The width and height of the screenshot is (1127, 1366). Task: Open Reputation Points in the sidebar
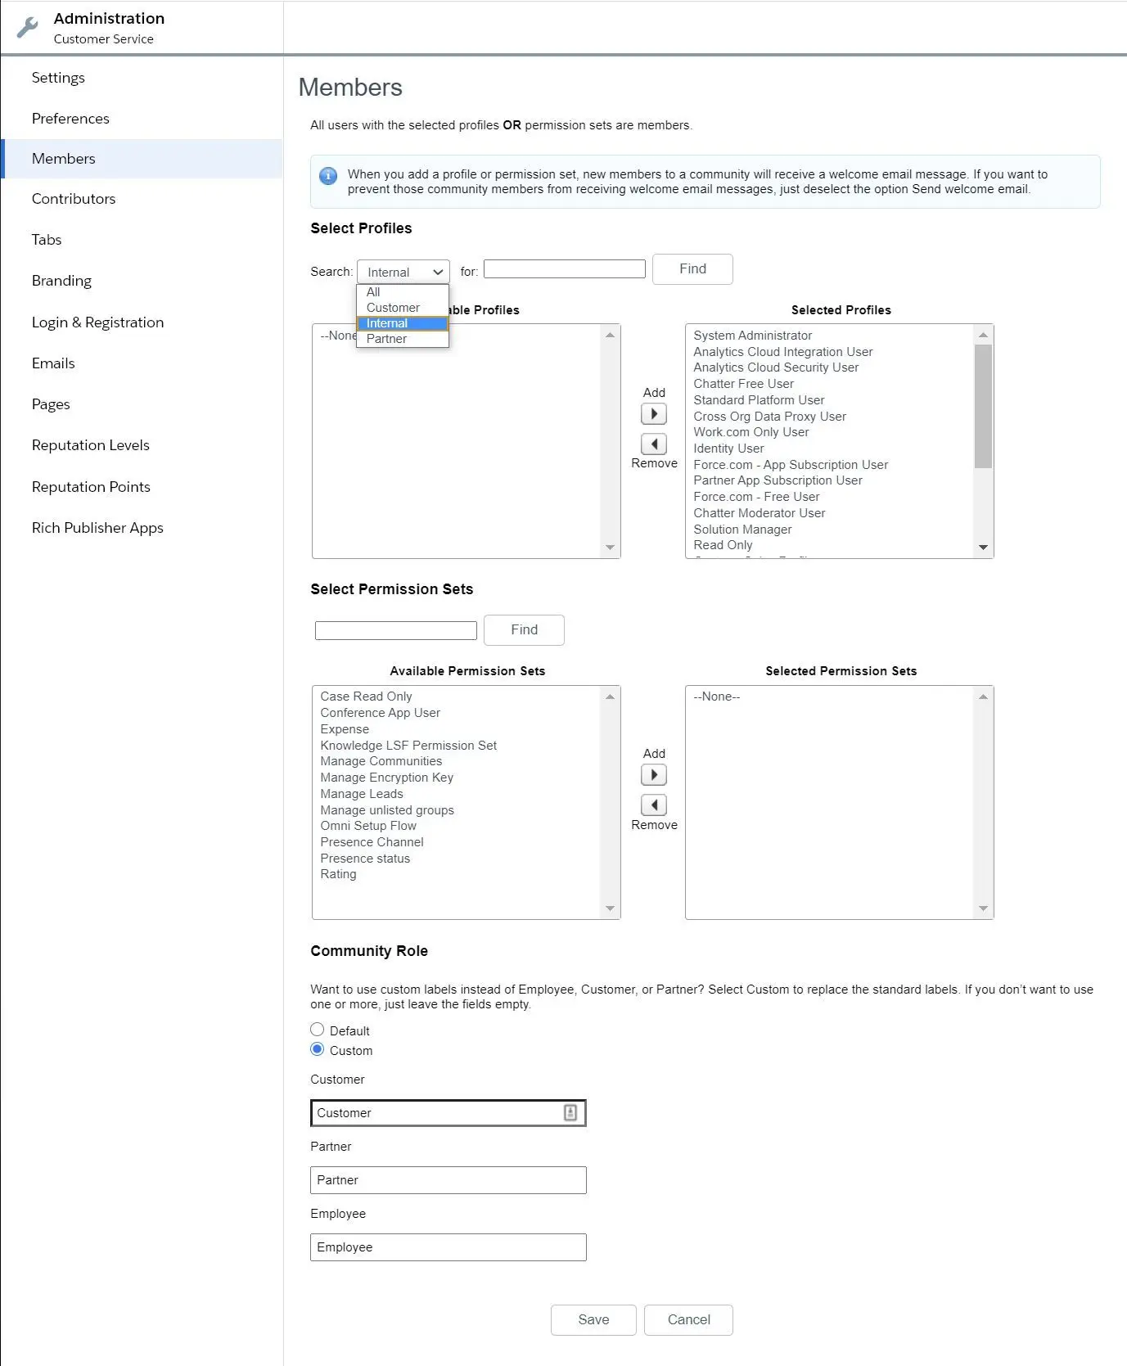tap(91, 487)
